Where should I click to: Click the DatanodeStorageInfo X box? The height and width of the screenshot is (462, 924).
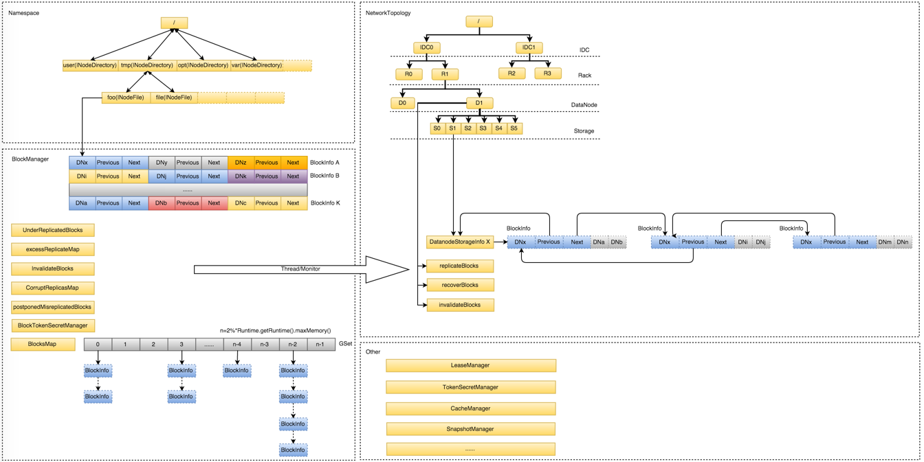460,242
